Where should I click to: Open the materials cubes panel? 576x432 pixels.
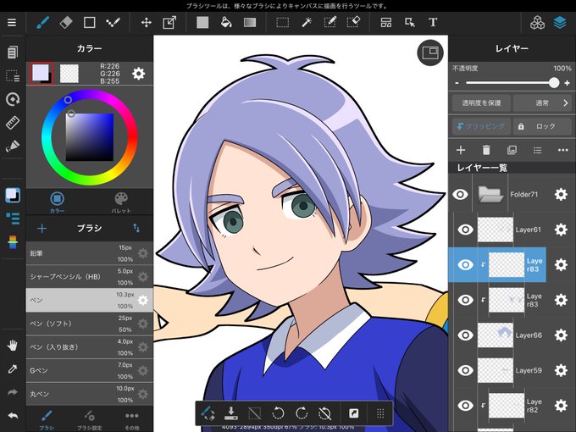[x=537, y=22]
